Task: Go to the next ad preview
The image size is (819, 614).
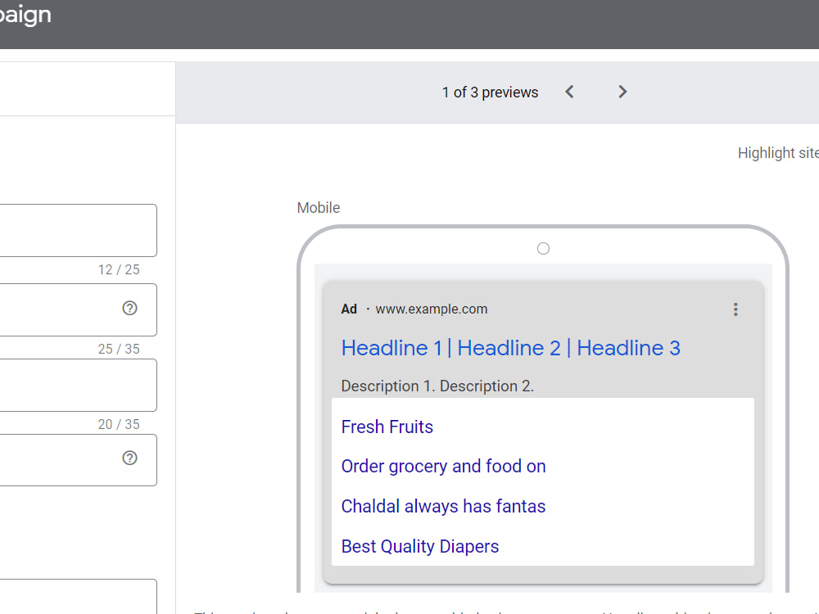Action: pyautogui.click(x=622, y=92)
